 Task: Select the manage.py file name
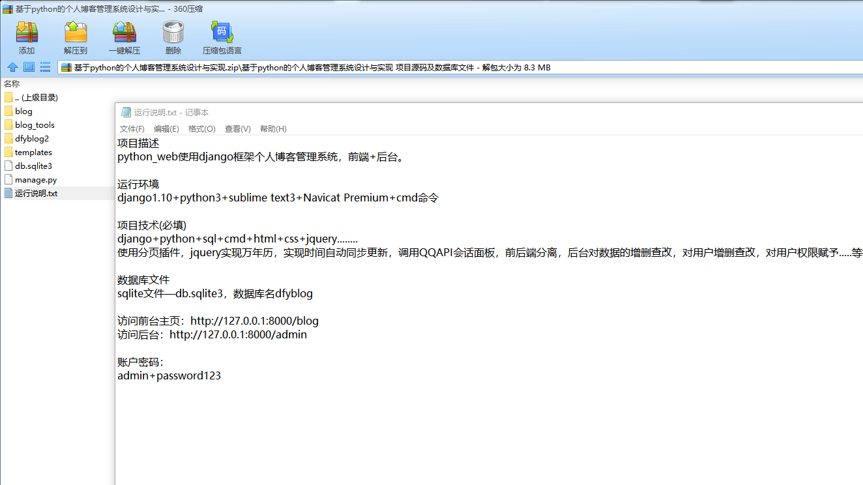tap(36, 179)
